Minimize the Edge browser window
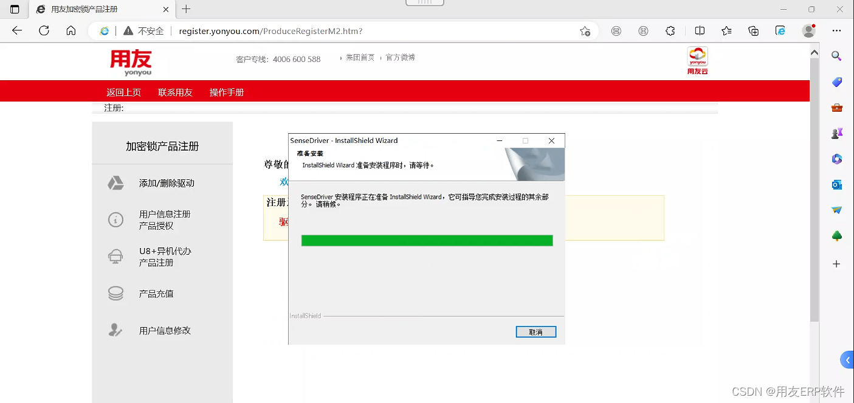This screenshot has height=403, width=854. point(784,9)
